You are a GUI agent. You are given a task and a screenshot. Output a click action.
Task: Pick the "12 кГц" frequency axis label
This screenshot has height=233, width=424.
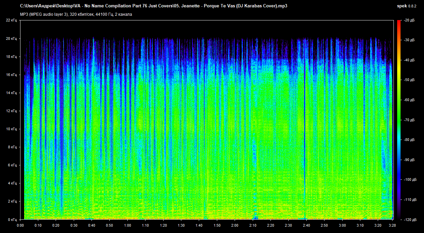click(12, 111)
